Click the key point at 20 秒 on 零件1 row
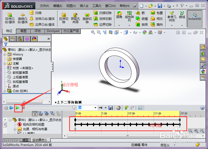This screenshot has height=149, width=208. point(180,120)
